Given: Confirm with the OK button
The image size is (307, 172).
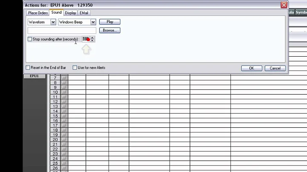Looking at the screenshot, I should (252, 68).
